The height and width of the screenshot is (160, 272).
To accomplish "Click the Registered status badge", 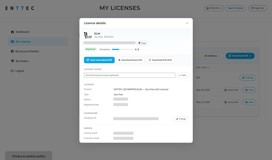I will [x=90, y=49].
